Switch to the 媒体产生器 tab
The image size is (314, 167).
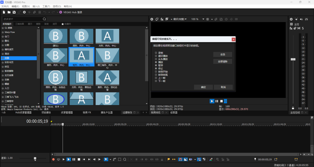coord(107,113)
